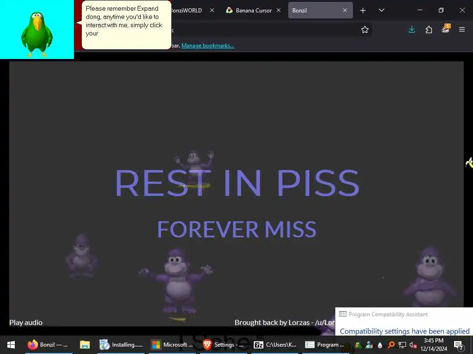Click the banana cursor icon at the right edge
This screenshot has height=354, width=473.
469,163
